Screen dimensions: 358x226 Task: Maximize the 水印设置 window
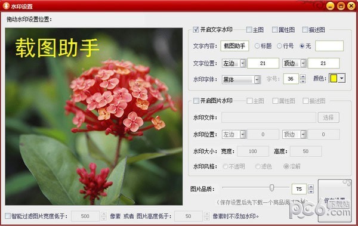[341, 6]
